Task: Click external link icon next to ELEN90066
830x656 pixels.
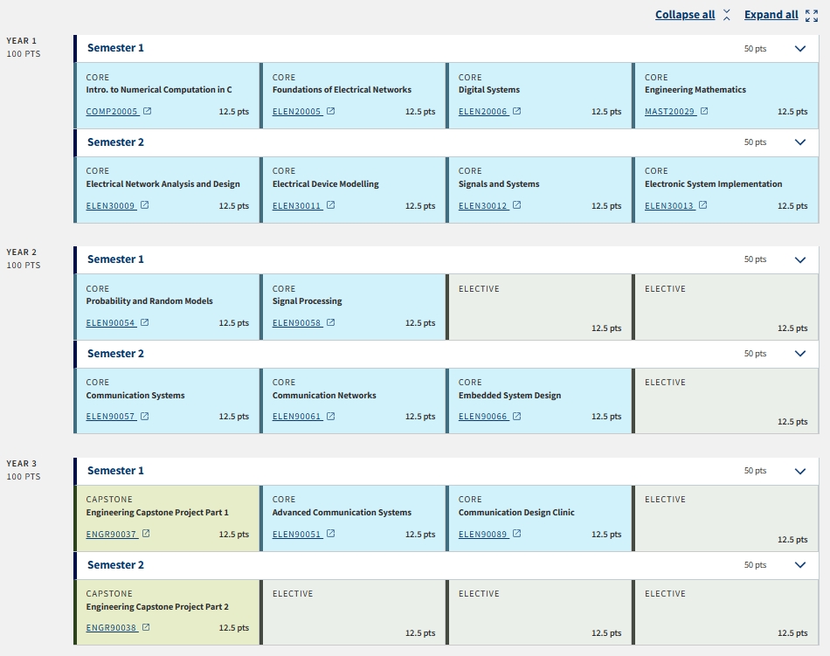Action: point(516,417)
